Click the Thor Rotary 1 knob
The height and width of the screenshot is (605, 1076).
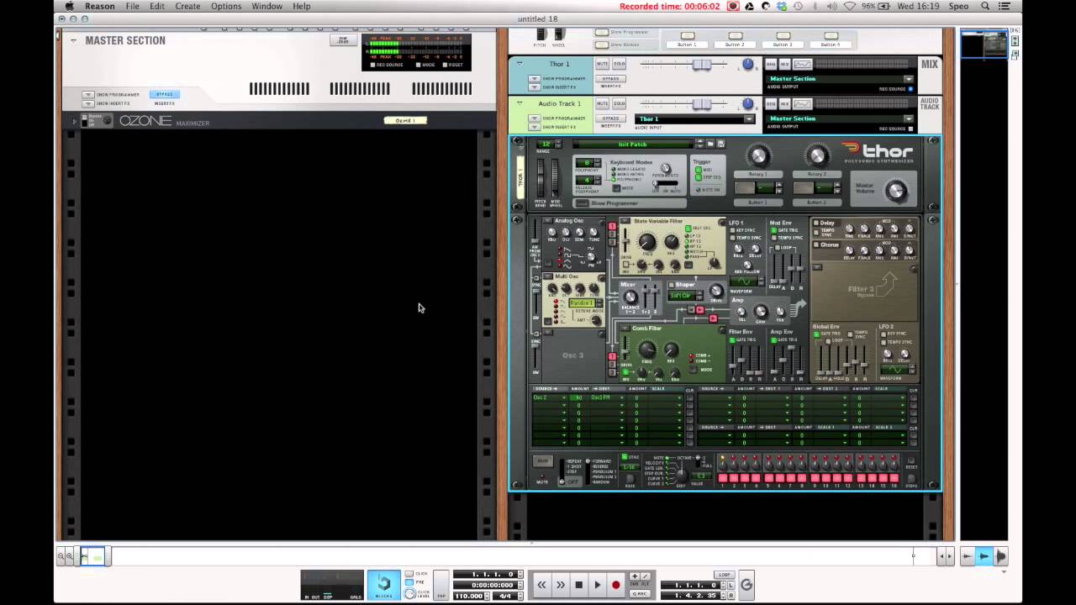point(758,155)
